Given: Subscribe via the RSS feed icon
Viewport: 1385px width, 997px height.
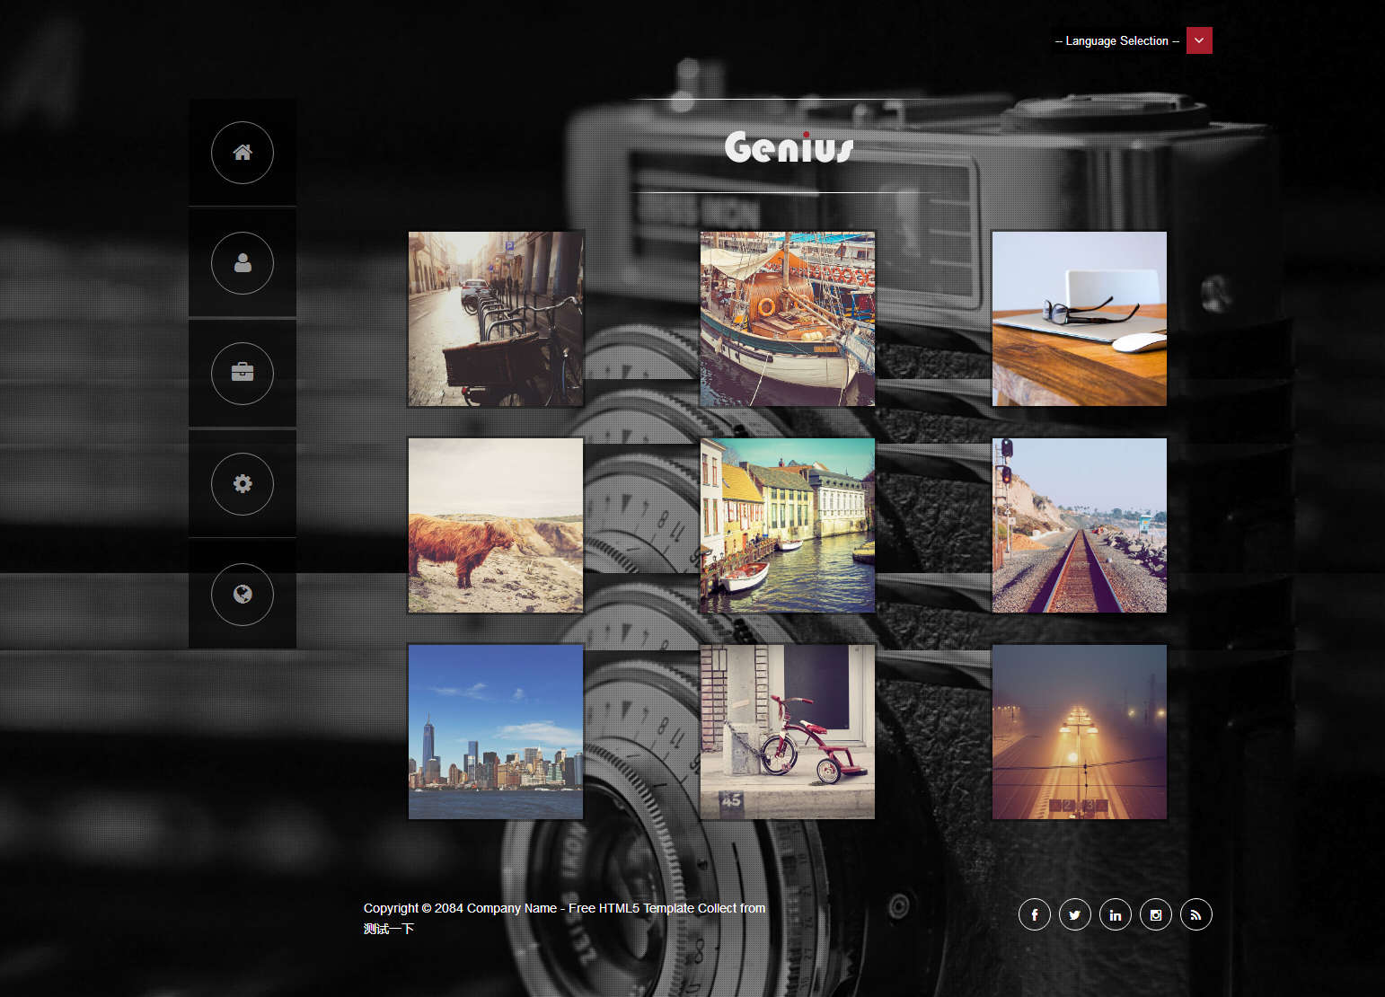Looking at the screenshot, I should pos(1196,914).
